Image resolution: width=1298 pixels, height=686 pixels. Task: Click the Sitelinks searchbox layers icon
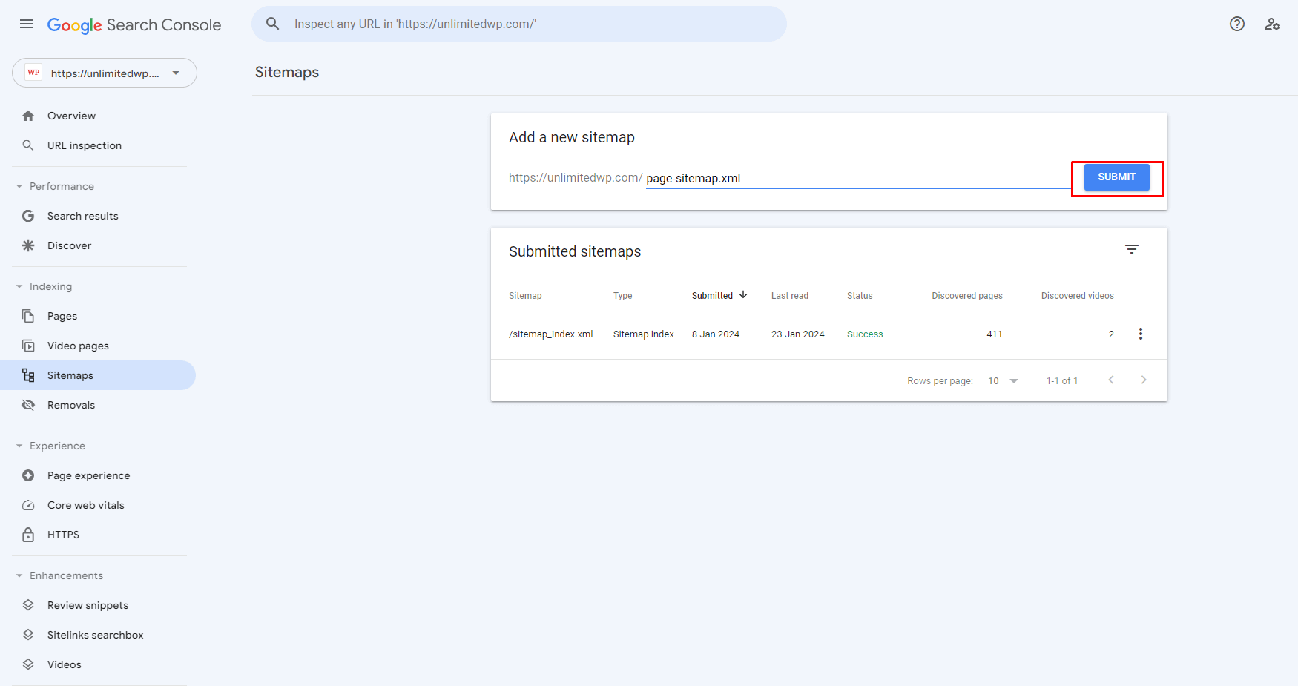click(28, 635)
